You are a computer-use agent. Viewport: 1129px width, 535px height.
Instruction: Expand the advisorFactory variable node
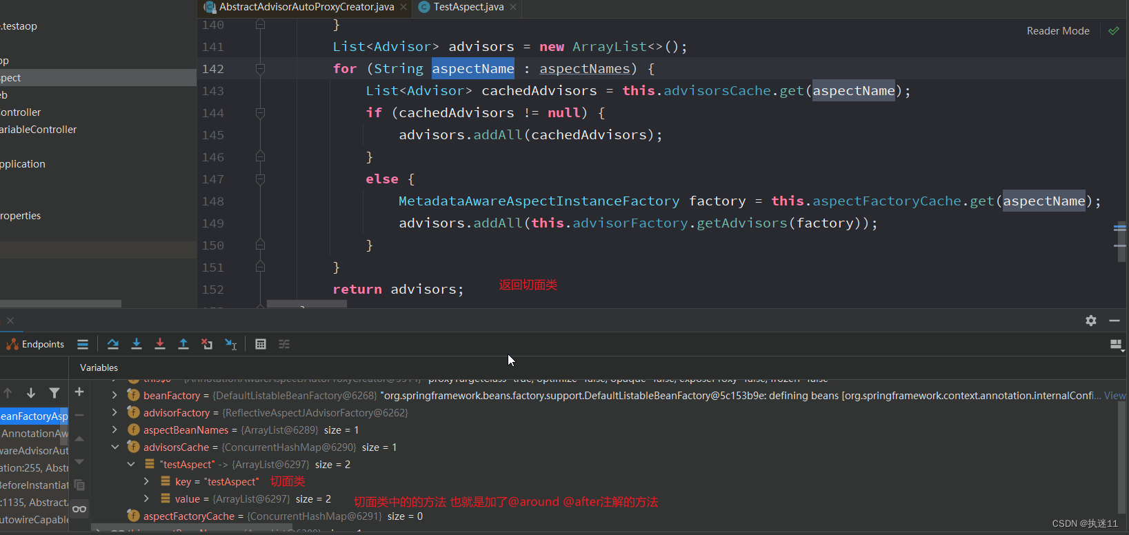(114, 412)
